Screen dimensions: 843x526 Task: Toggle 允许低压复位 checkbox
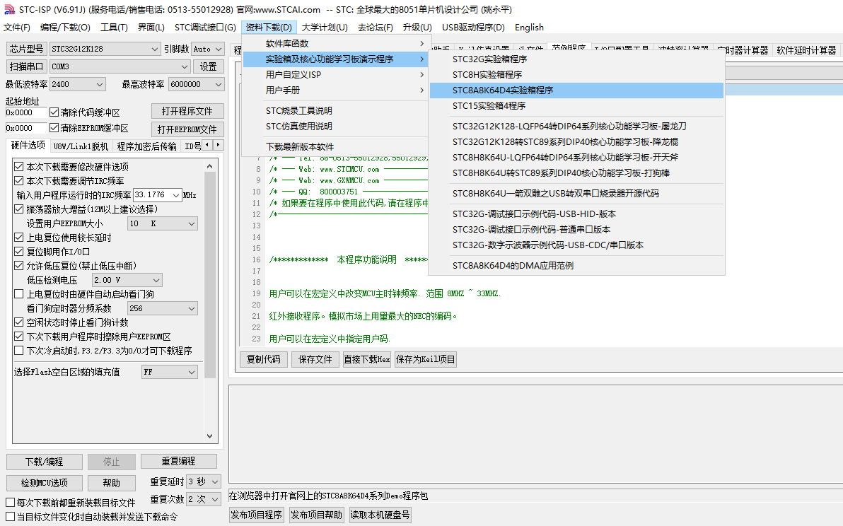coord(19,265)
